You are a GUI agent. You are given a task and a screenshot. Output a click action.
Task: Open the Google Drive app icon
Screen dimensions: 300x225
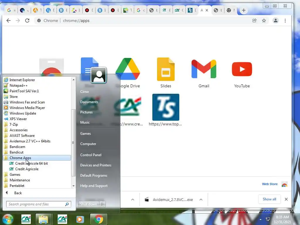click(128, 69)
